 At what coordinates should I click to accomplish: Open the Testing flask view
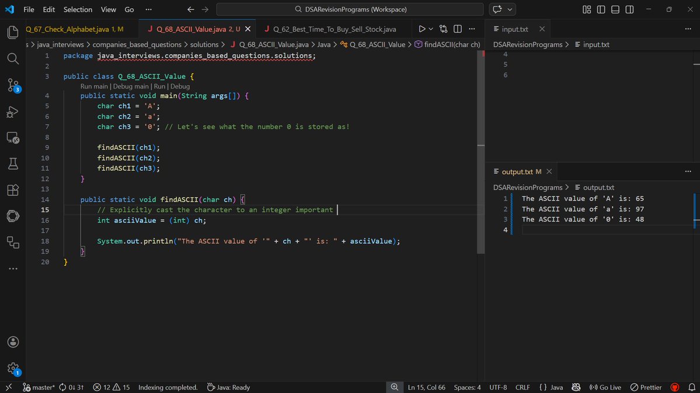(13, 164)
